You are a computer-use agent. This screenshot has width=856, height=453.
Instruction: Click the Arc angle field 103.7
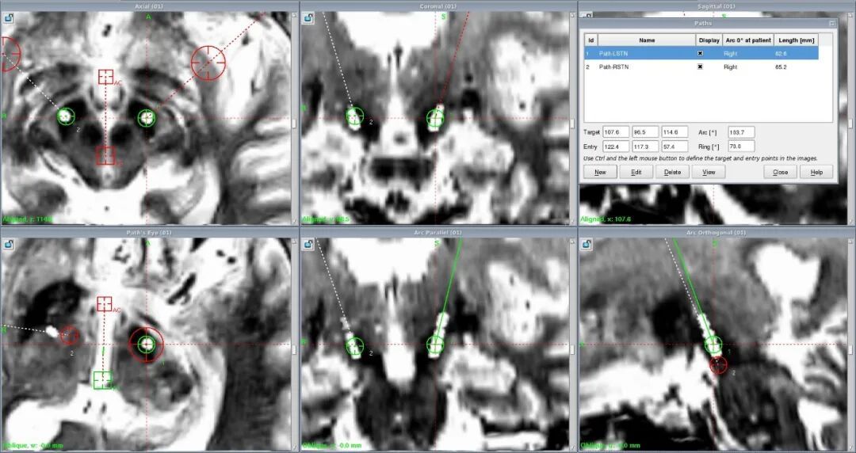coord(741,132)
